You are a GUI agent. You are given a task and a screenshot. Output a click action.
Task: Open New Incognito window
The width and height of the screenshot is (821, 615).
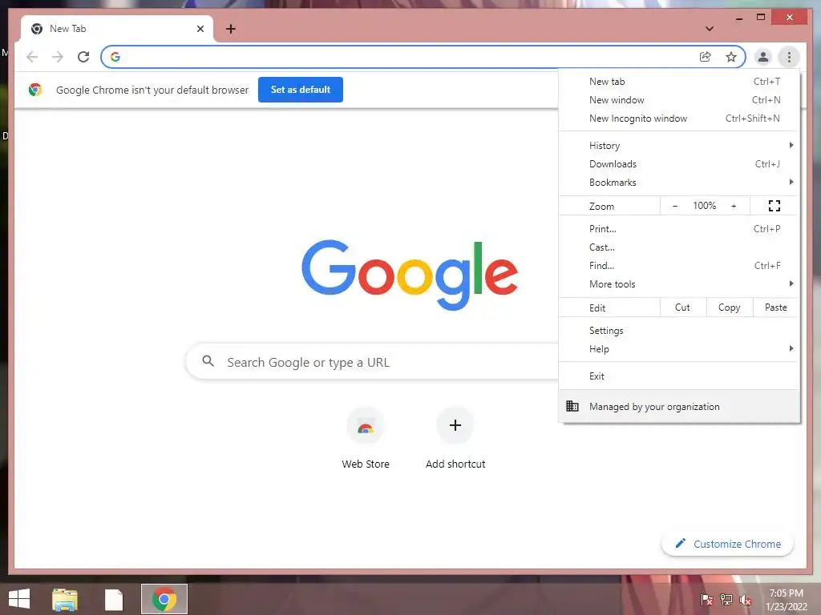coord(679,119)
